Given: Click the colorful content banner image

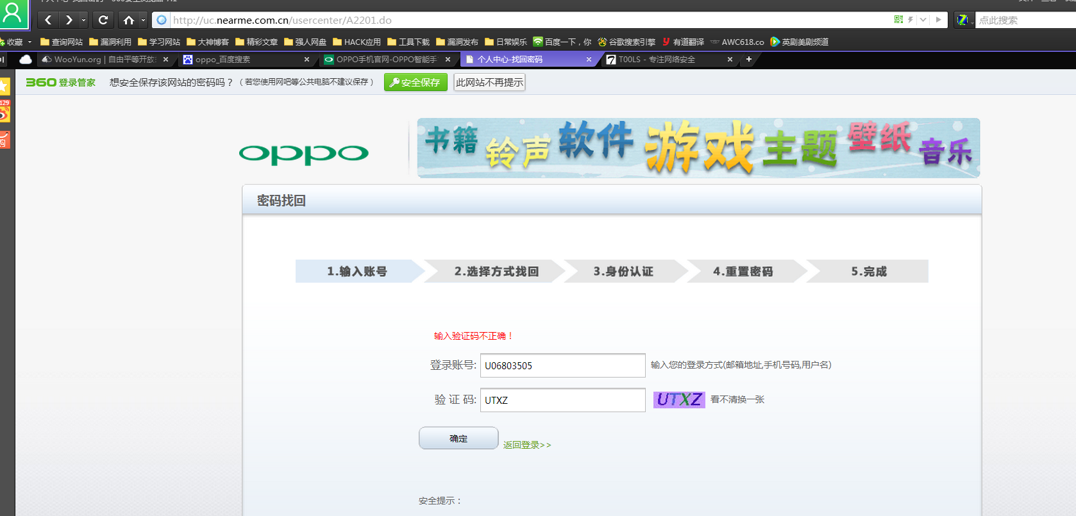Looking at the screenshot, I should [x=698, y=147].
